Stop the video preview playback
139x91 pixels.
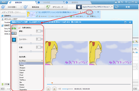tap(54, 89)
